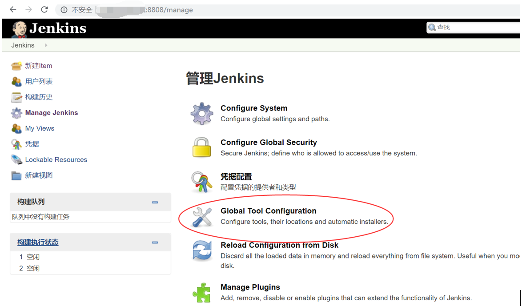The width and height of the screenshot is (522, 306).
Task: Click 'Configure global settings and paths.' description
Action: (275, 119)
